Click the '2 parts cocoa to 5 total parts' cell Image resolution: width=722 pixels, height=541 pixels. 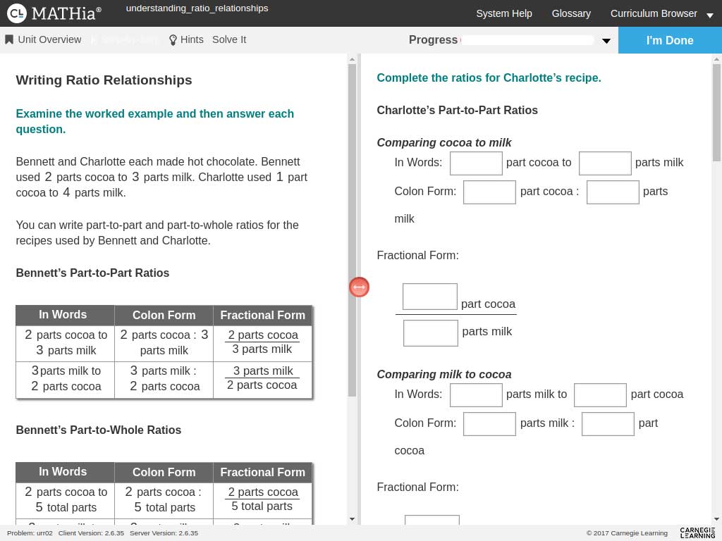tap(66, 500)
